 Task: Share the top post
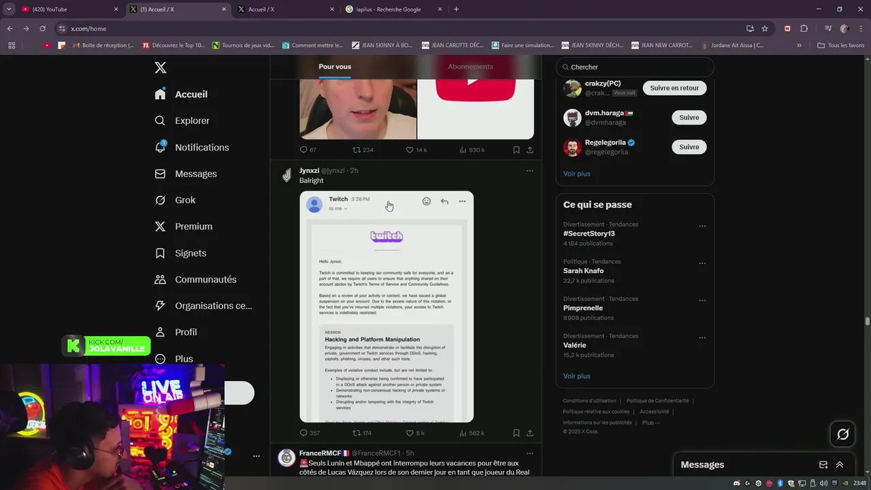click(x=530, y=150)
